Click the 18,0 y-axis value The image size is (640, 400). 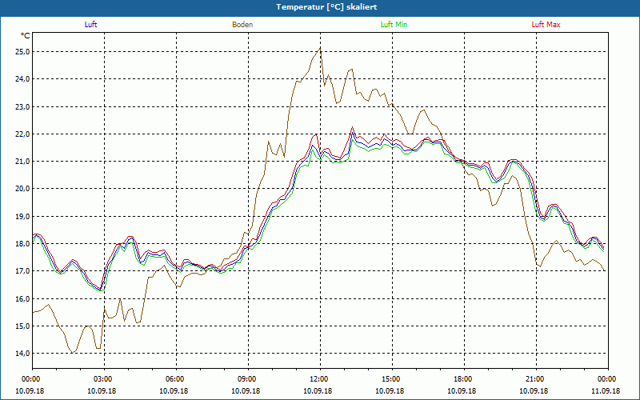coord(22,244)
